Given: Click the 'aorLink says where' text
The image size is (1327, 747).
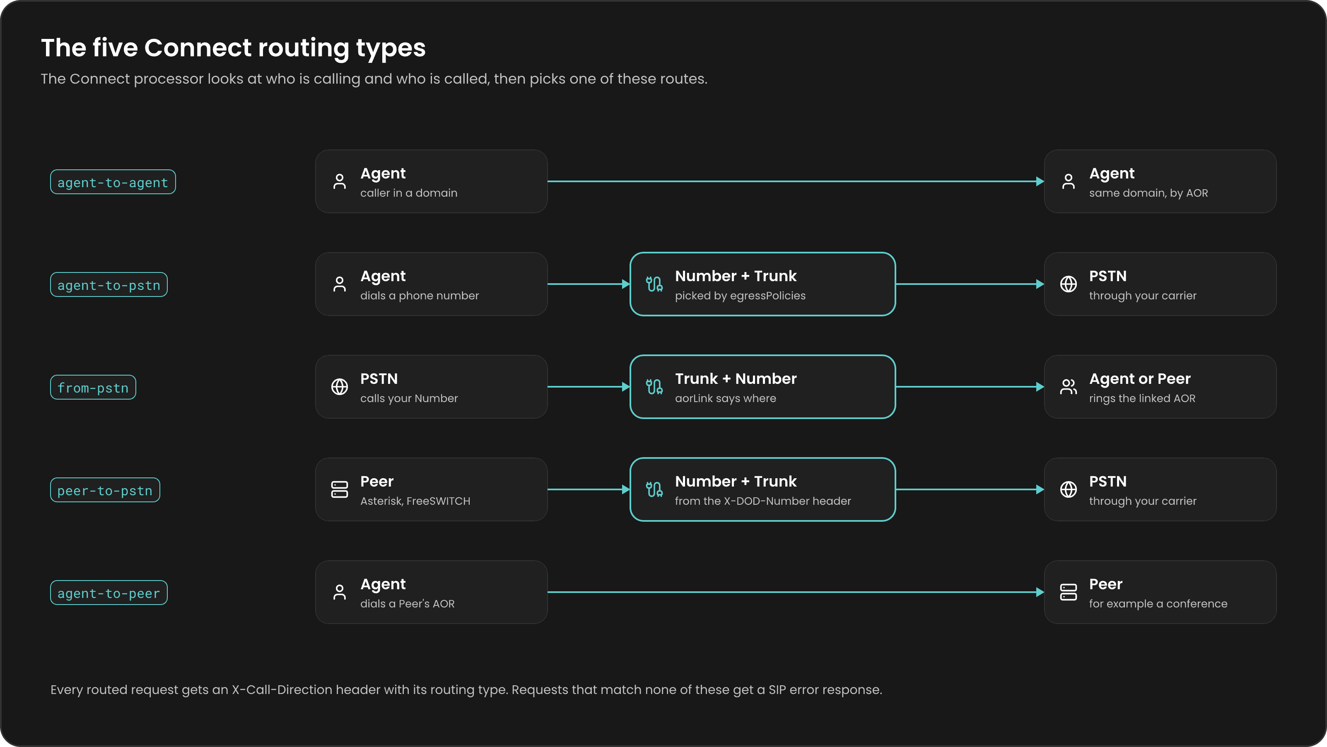Looking at the screenshot, I should pyautogui.click(x=725, y=398).
